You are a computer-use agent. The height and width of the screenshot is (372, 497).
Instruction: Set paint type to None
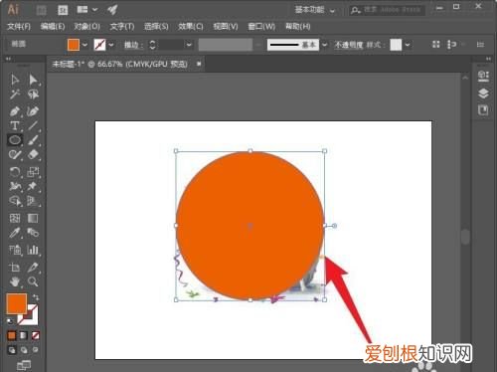coord(36,335)
